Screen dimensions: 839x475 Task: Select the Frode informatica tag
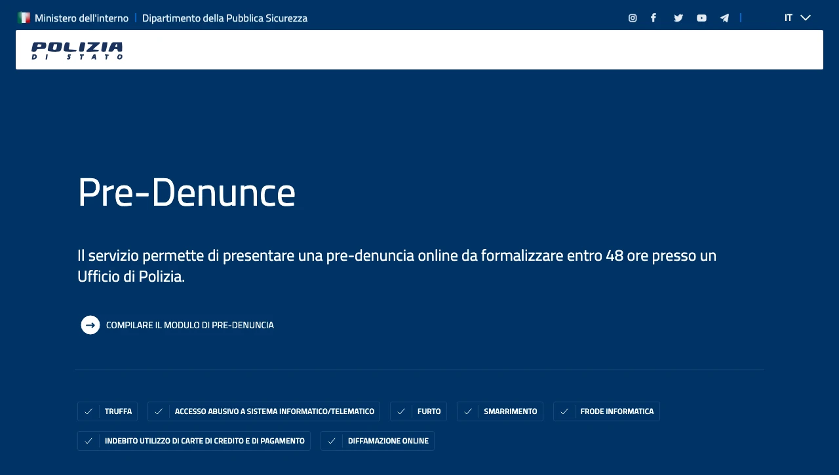click(606, 411)
